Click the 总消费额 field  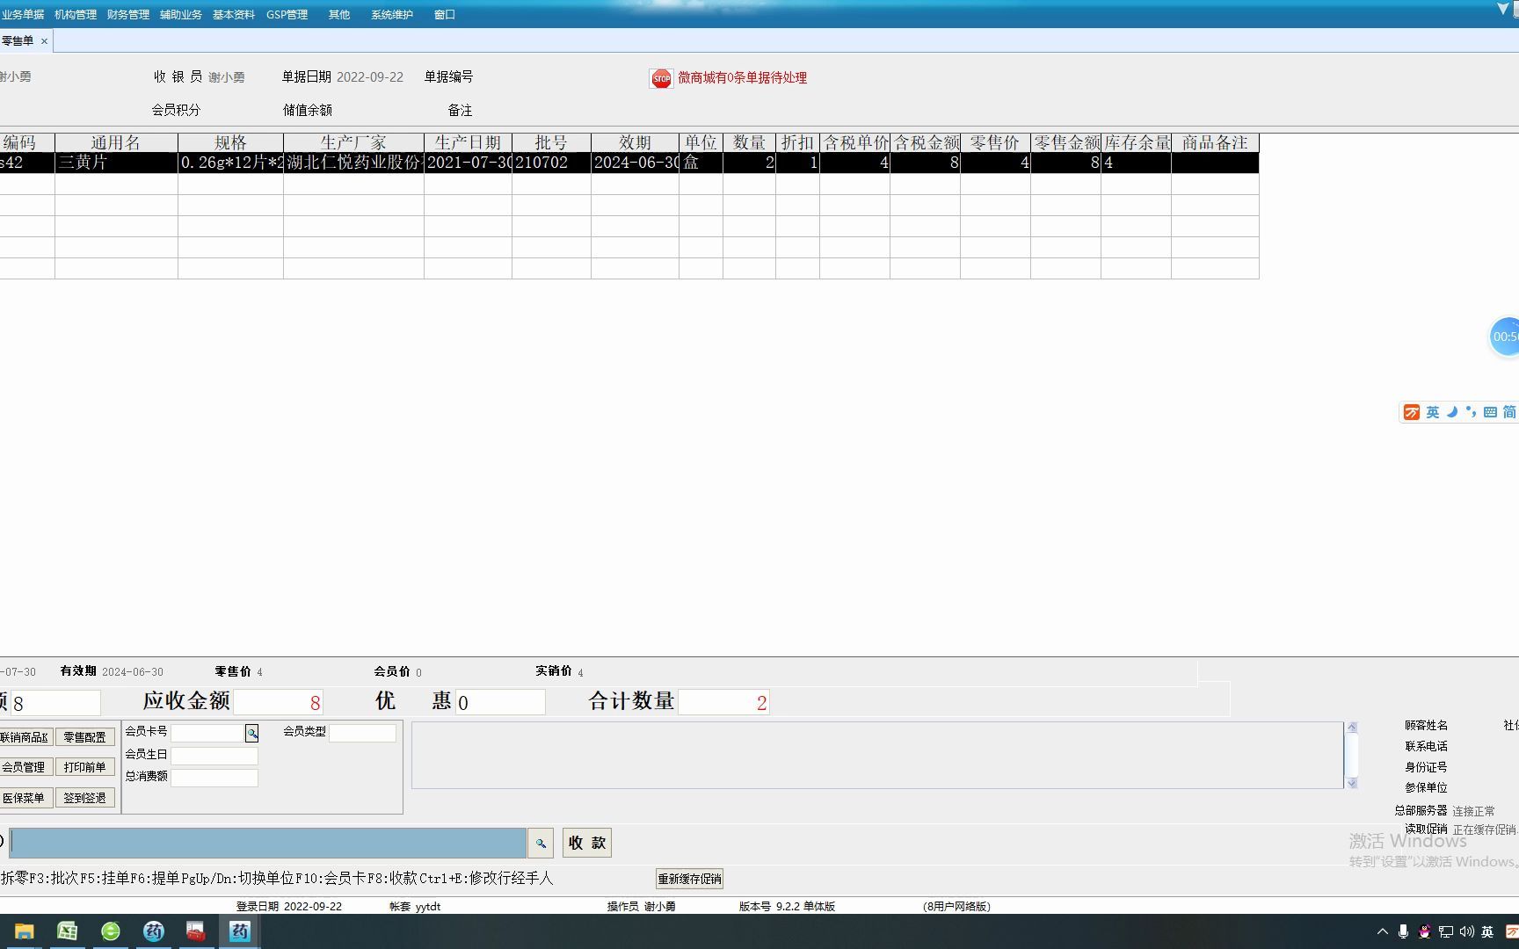[214, 778]
